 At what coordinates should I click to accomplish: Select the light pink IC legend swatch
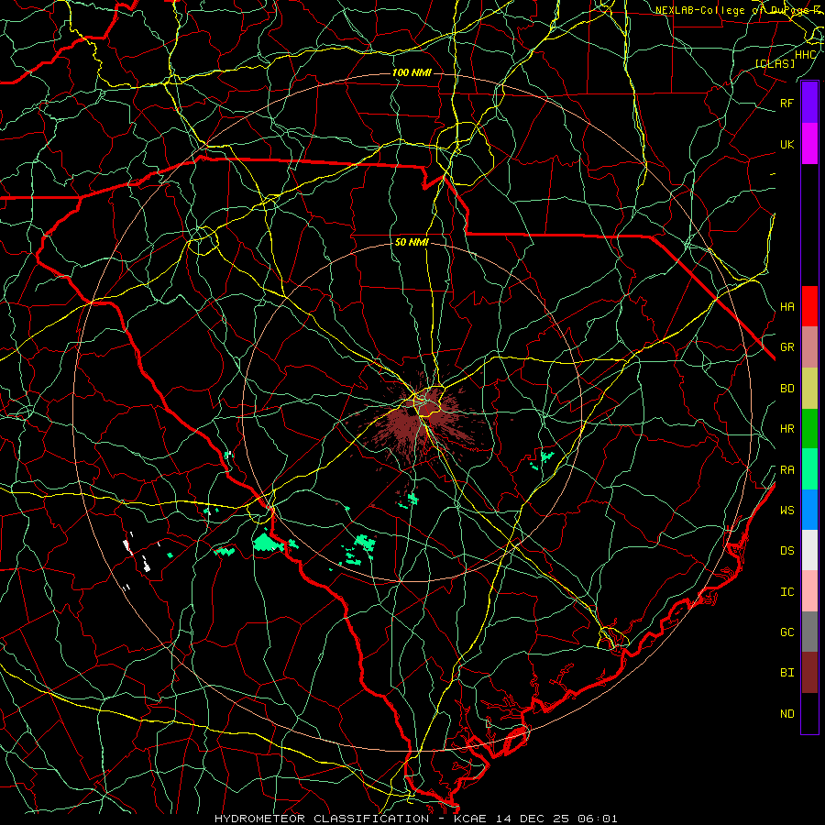[x=809, y=591]
